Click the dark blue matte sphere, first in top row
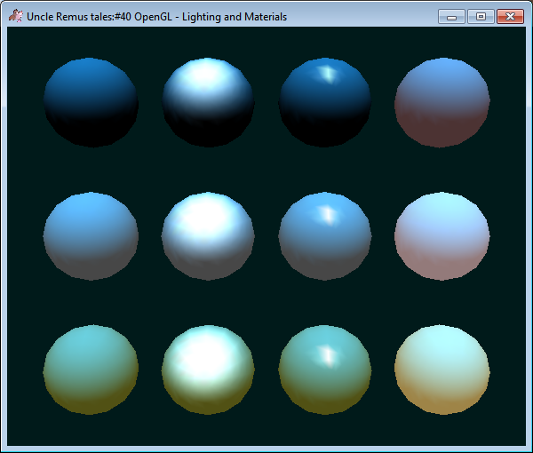The height and width of the screenshot is (453, 533). (91, 101)
